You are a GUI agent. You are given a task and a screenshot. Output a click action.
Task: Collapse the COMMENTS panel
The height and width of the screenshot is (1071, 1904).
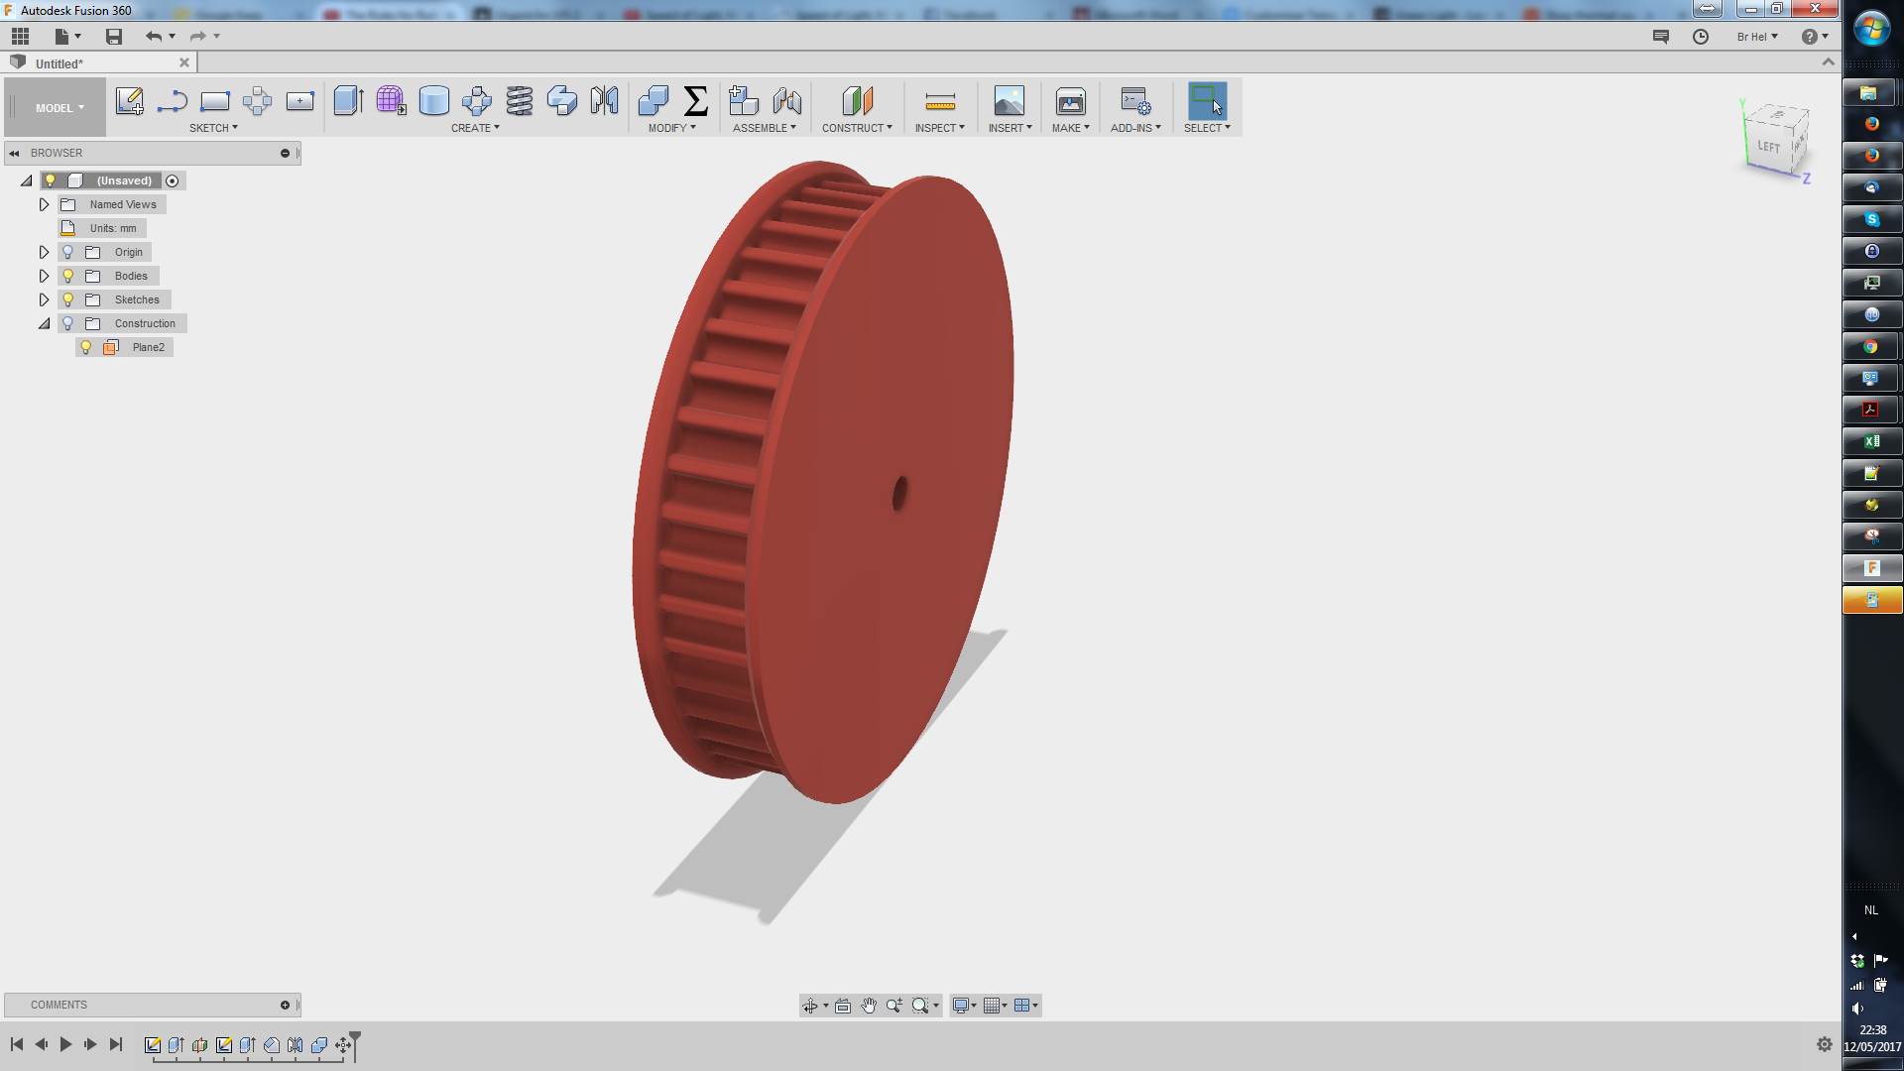286,1005
